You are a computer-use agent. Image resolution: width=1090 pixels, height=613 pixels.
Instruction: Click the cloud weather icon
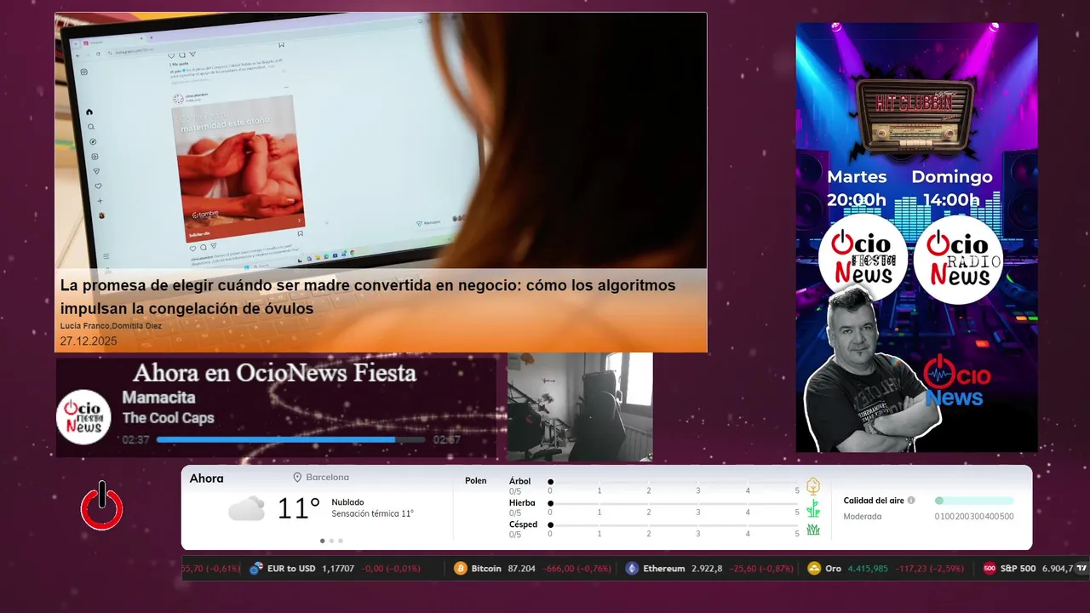tap(247, 508)
